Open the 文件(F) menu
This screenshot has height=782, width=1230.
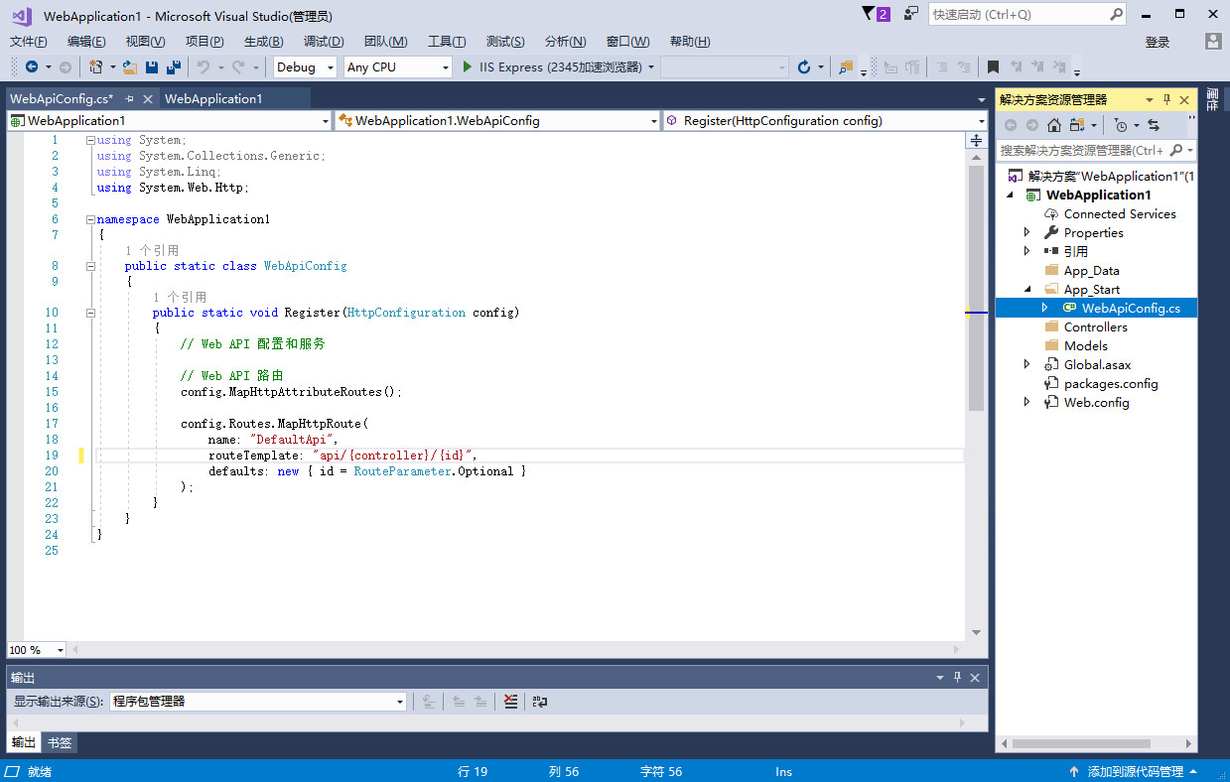pyautogui.click(x=29, y=42)
